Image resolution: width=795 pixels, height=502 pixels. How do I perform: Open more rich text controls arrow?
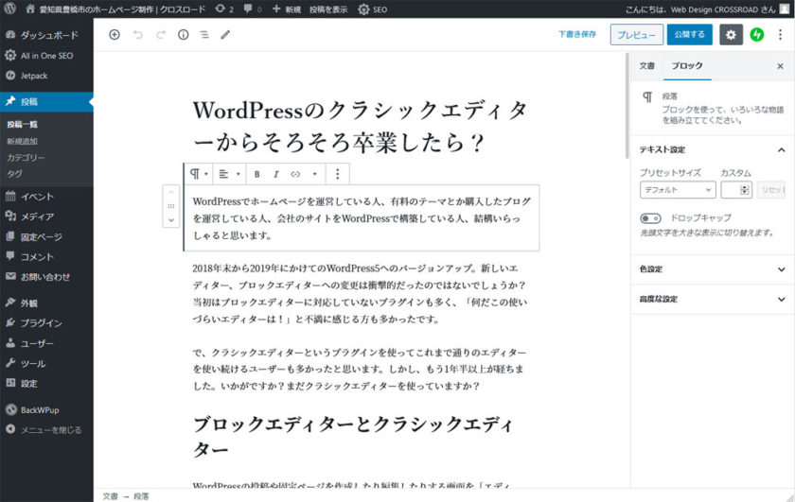point(314,174)
